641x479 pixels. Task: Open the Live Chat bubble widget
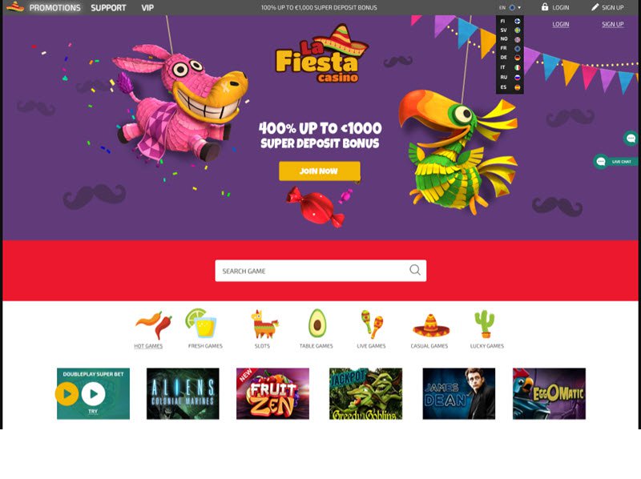(615, 162)
